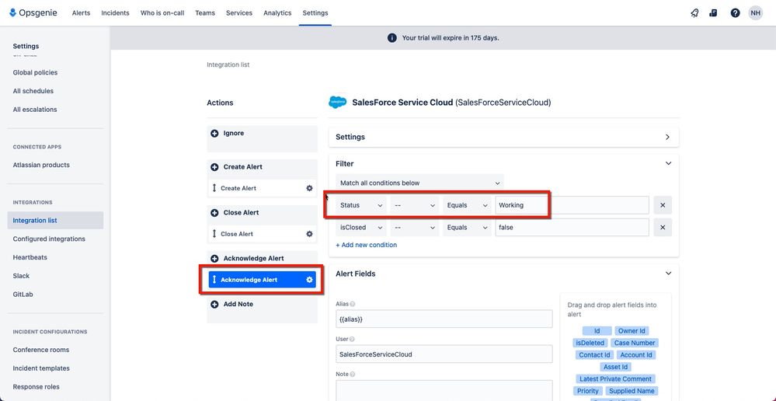776x401 pixels.
Task: Open Configured integrations in sidebar
Action: [49, 239]
